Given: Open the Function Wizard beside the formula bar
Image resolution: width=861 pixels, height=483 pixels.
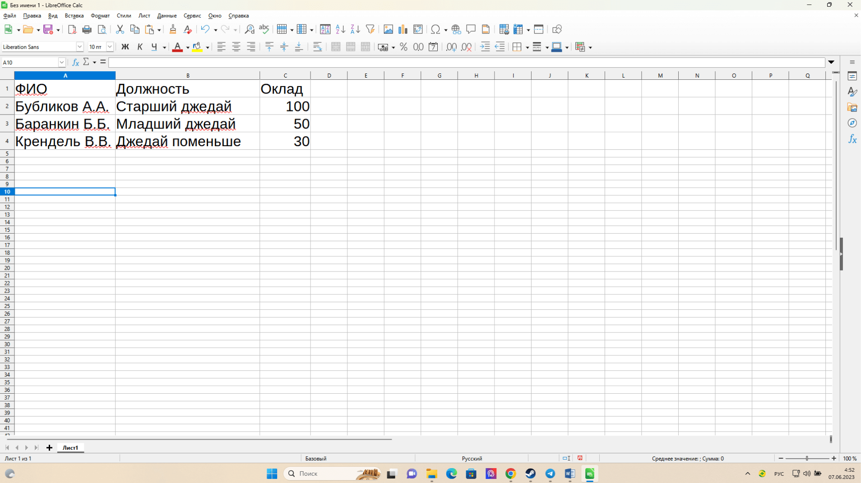Looking at the screenshot, I should pos(75,62).
